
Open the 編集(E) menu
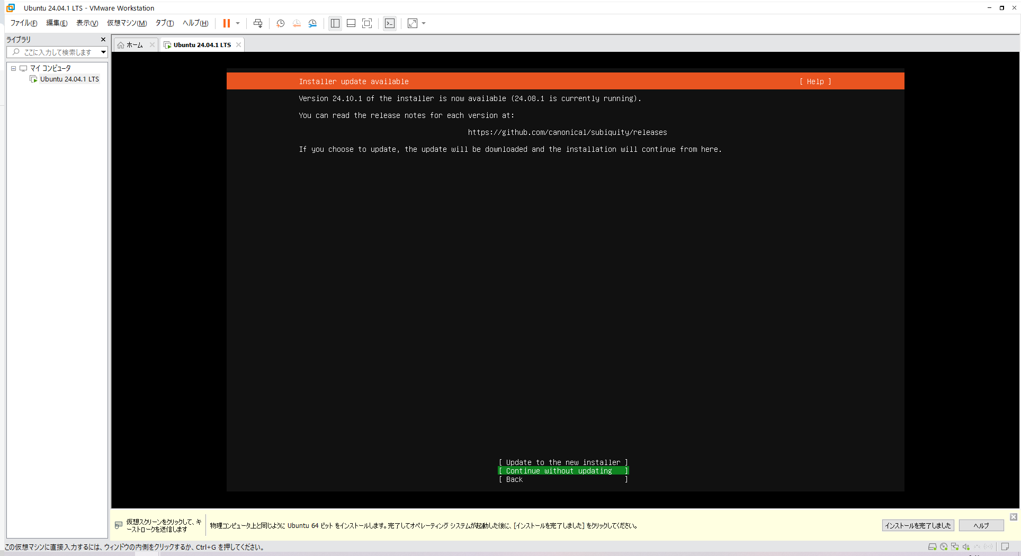[57, 23]
